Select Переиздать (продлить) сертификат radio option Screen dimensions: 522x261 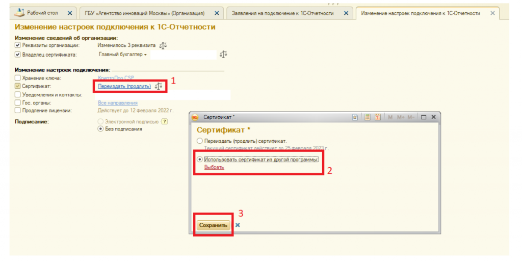coord(199,141)
